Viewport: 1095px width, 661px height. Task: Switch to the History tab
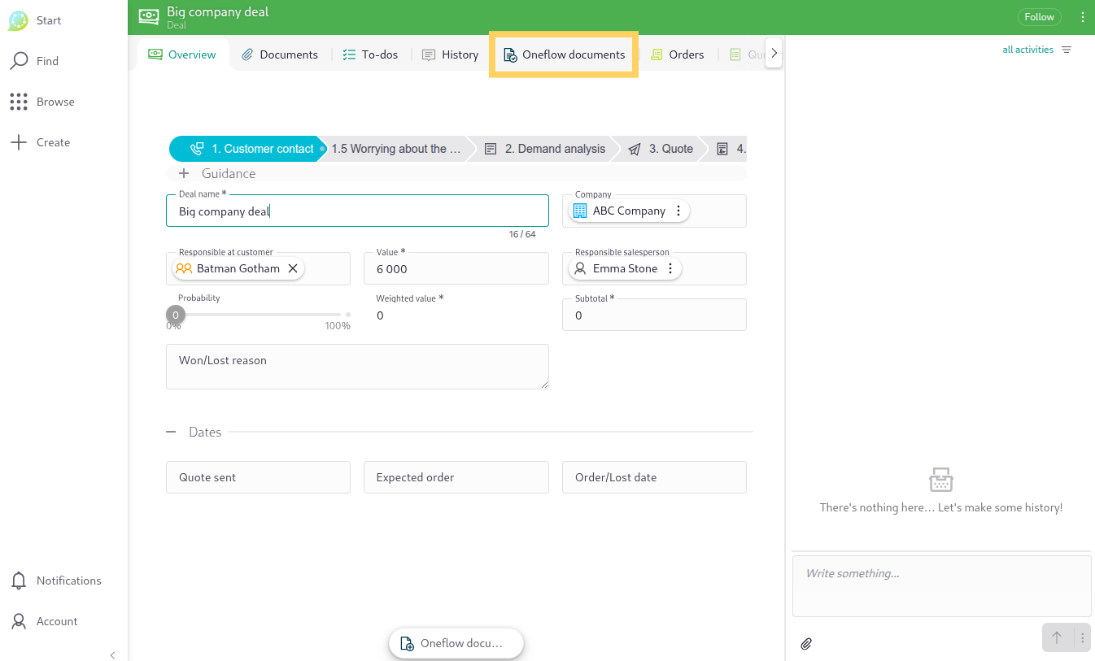pyautogui.click(x=451, y=54)
